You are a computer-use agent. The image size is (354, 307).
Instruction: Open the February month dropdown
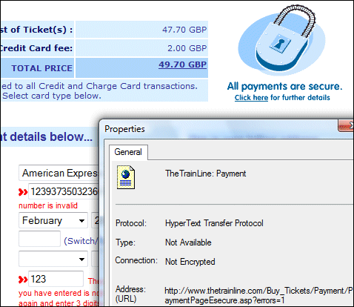click(x=53, y=220)
